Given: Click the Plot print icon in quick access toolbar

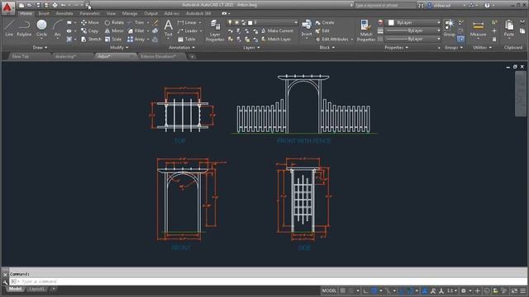Looking at the screenshot, I should 55,5.
